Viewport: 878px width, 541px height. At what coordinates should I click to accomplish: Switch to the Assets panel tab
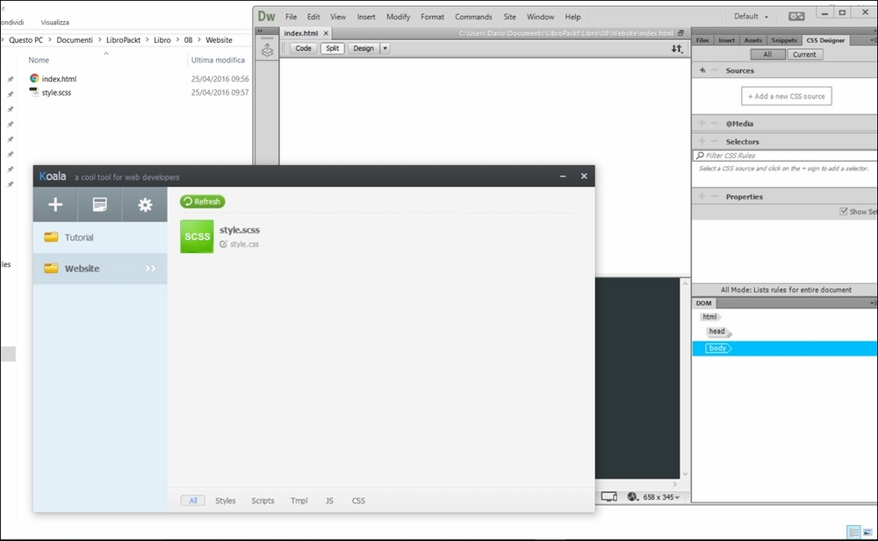point(752,40)
